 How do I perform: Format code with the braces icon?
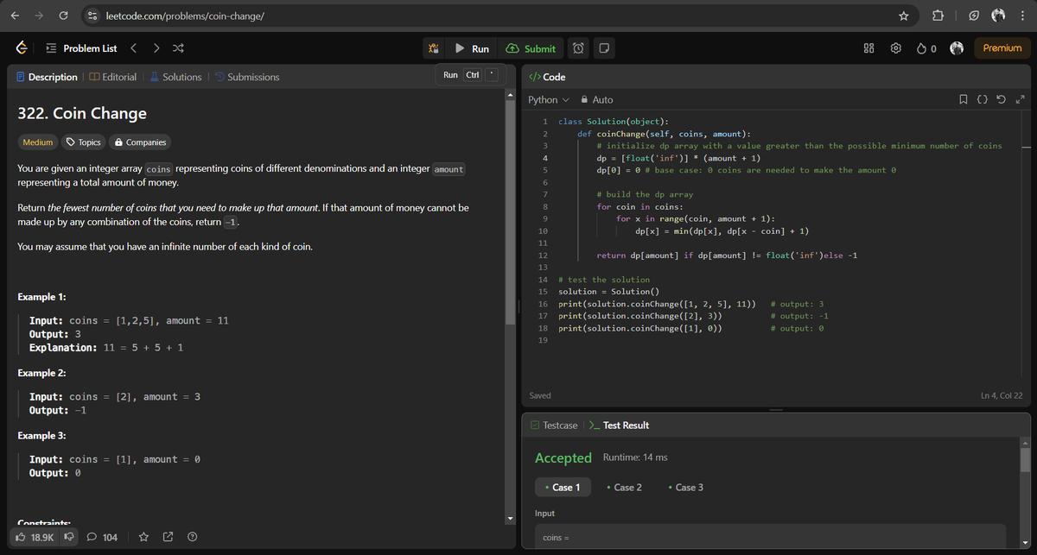983,100
